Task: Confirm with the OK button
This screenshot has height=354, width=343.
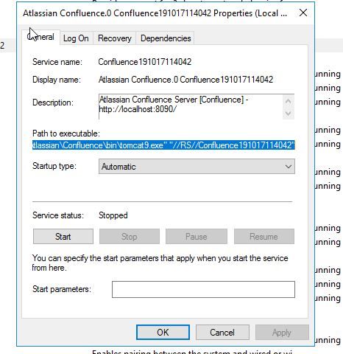Action: [163, 333]
